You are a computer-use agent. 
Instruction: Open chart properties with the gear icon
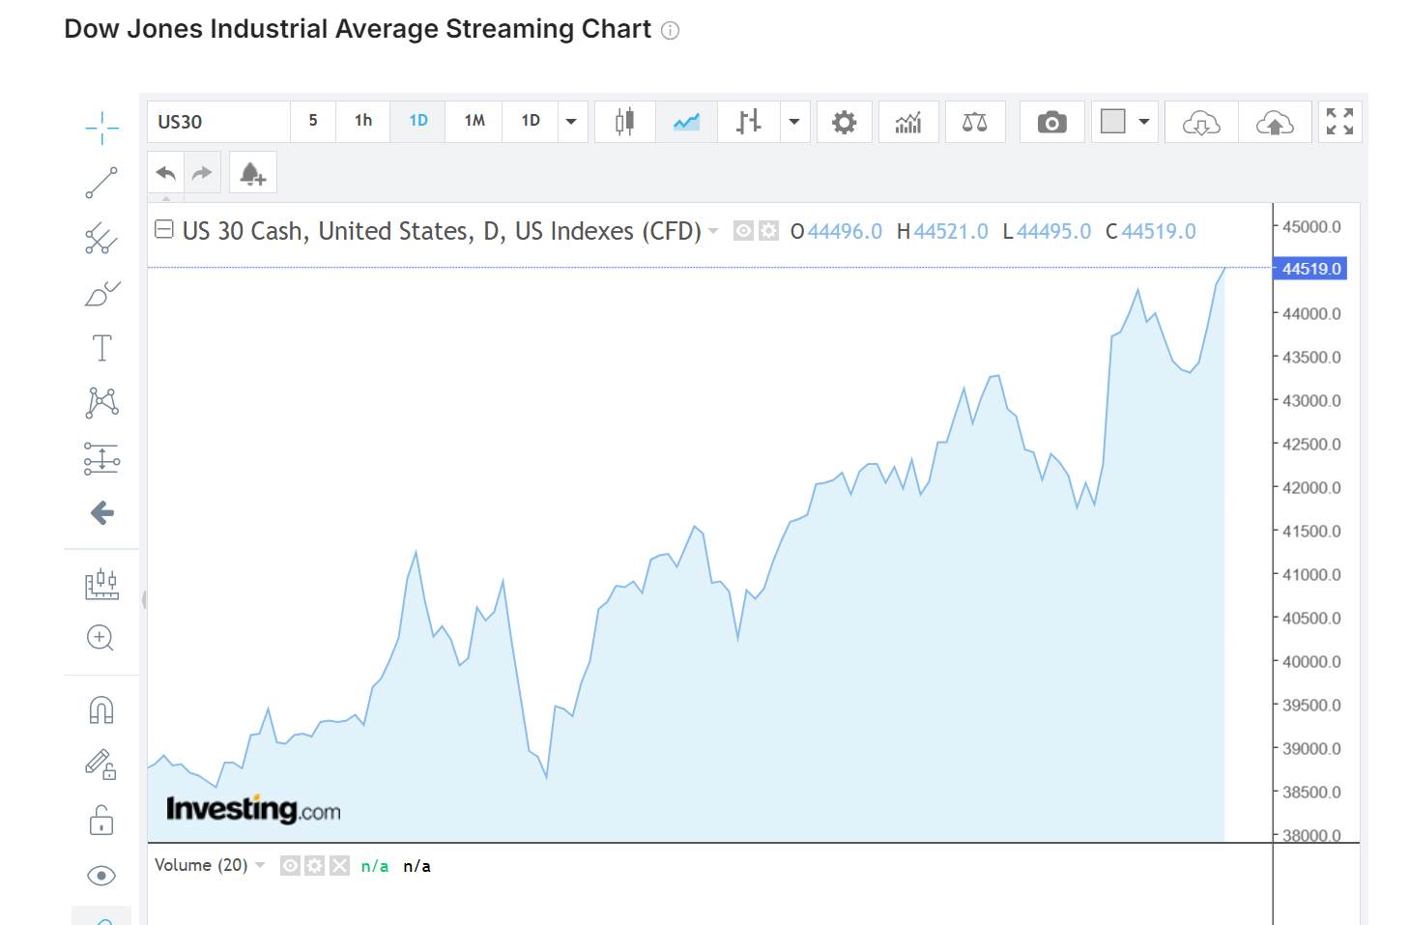pyautogui.click(x=844, y=122)
